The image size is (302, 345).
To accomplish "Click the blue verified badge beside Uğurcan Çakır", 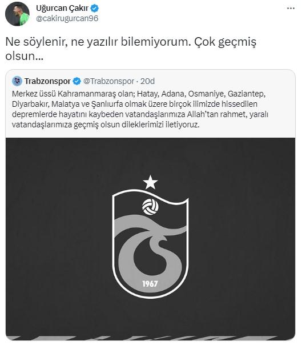I will pos(95,9).
